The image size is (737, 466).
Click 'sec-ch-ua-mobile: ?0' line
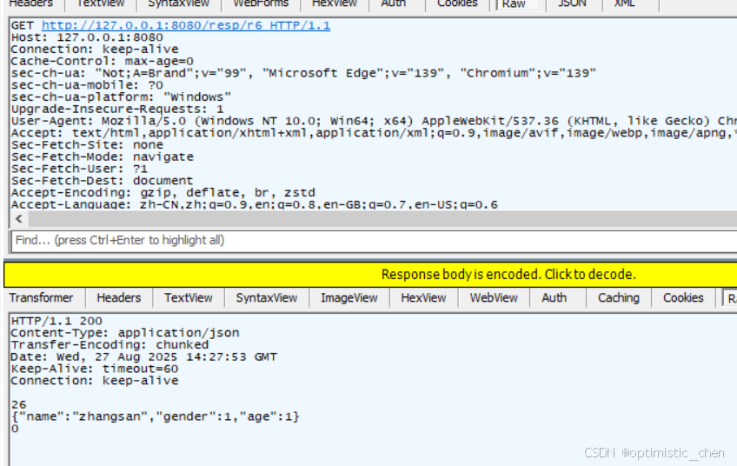point(87,85)
